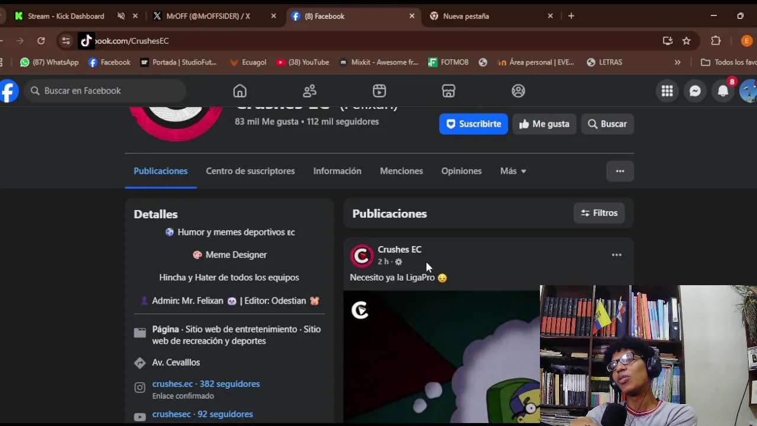Open the Portada StudioFut bookmark
This screenshot has height=426, width=757.
coord(178,62)
